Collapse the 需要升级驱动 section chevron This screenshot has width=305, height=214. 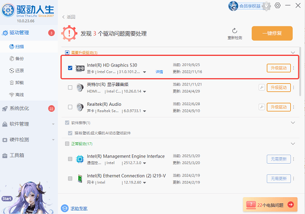click(x=292, y=52)
